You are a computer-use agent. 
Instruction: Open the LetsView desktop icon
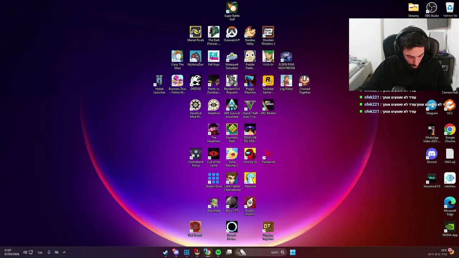(x=450, y=180)
